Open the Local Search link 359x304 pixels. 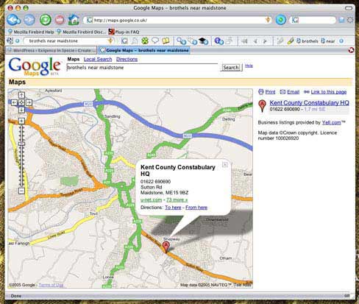coord(98,59)
